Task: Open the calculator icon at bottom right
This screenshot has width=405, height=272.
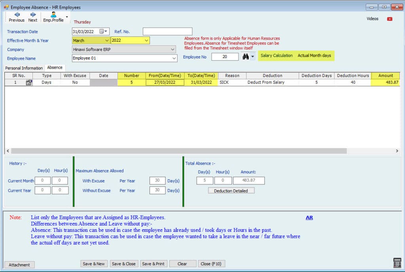Action: 397,263
